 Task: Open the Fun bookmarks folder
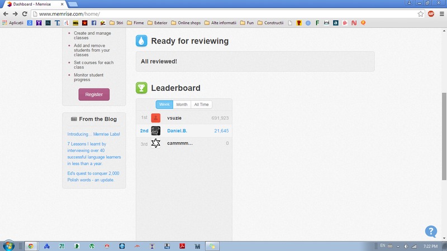247,23
